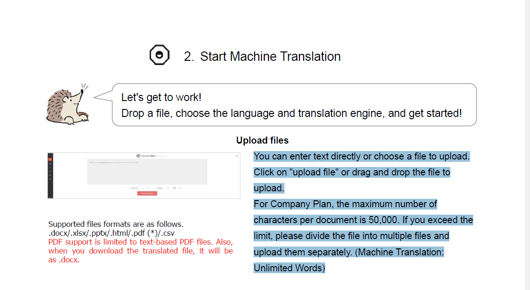Click the red Start Translation button in the screenshot
The height and width of the screenshot is (290, 530).
147,193
